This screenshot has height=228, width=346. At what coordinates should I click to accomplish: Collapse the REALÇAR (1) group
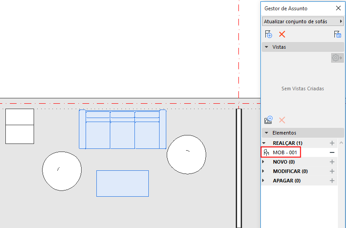pyautogui.click(x=264, y=143)
